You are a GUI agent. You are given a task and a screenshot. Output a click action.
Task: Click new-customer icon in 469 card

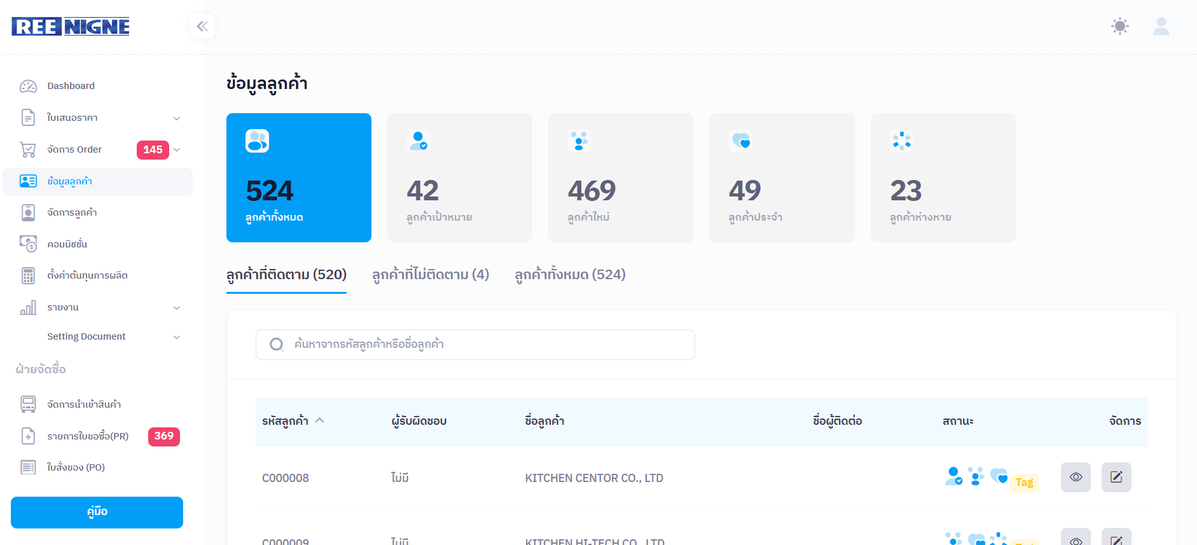(579, 141)
